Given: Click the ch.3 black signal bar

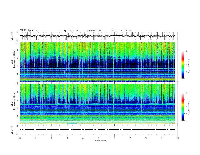Looking at the screenshot, I should click(97, 130).
